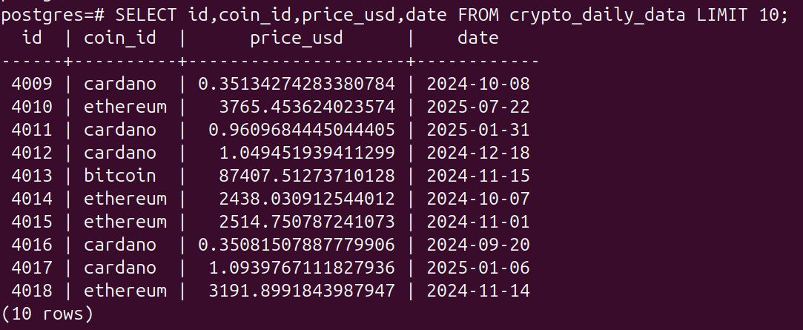The height and width of the screenshot is (330, 803).
Task: Click price value 87407.51273710128
Action: tap(307, 175)
